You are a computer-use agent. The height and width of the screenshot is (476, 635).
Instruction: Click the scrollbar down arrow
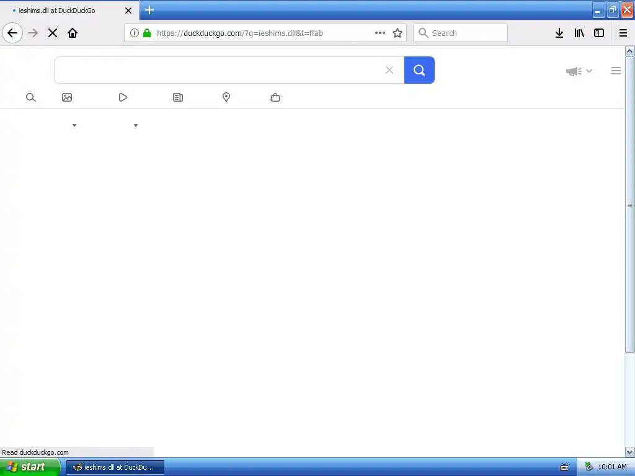pyautogui.click(x=630, y=452)
